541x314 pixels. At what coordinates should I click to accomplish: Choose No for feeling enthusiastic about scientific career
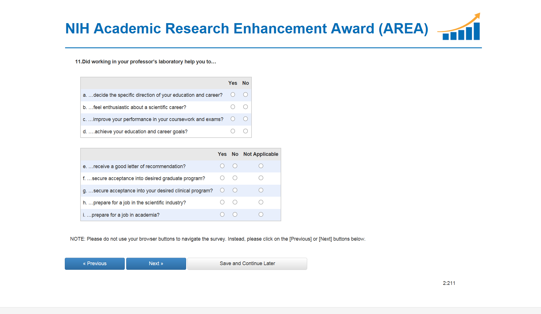246,107
